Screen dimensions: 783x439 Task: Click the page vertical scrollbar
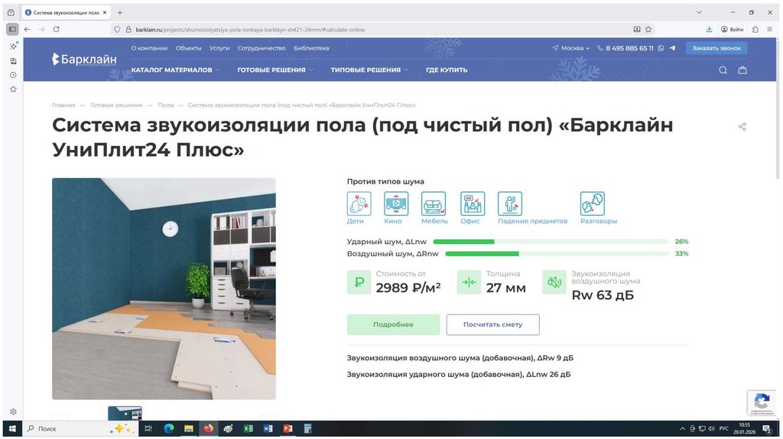click(x=778, y=108)
